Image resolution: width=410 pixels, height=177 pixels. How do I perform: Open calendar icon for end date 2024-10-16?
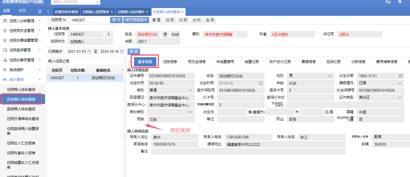(122, 52)
